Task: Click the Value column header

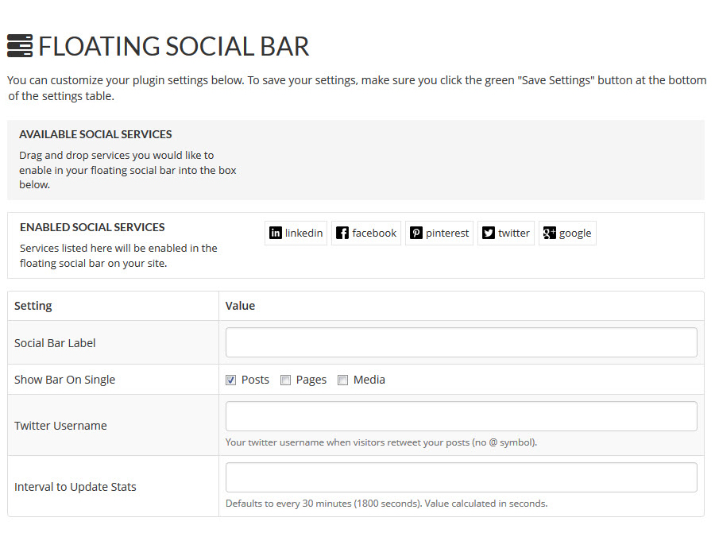Action: click(x=240, y=306)
